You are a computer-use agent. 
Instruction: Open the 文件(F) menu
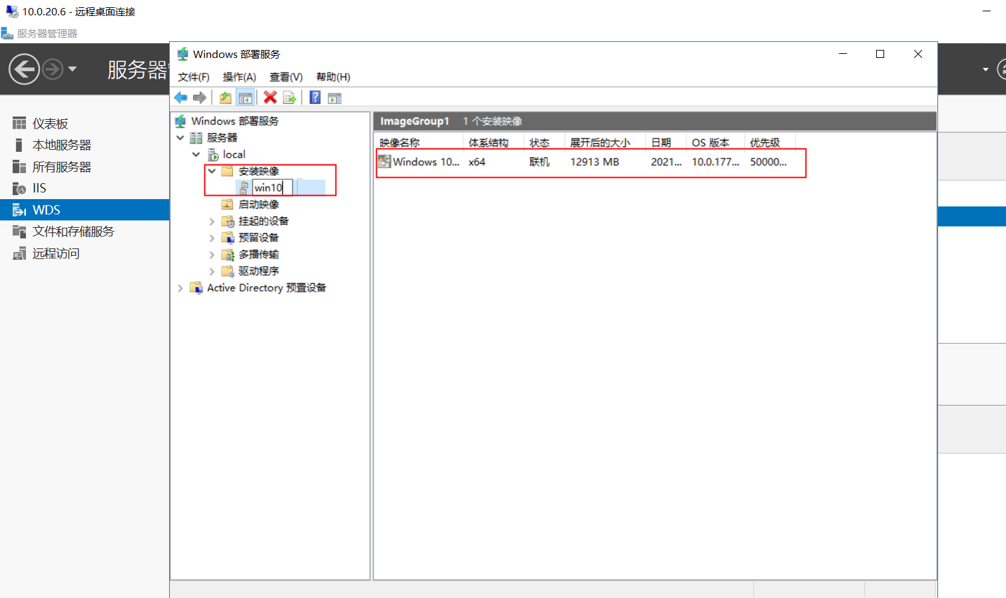coord(194,77)
